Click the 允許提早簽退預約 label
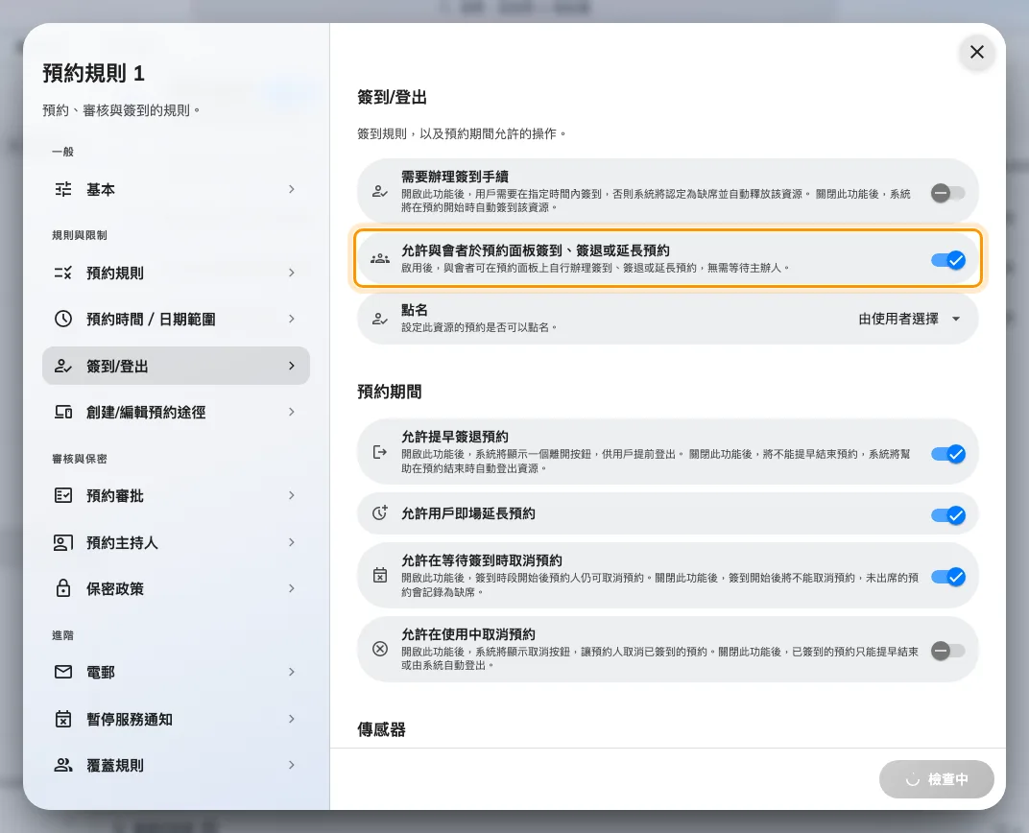This screenshot has height=833, width=1029. tap(455, 437)
